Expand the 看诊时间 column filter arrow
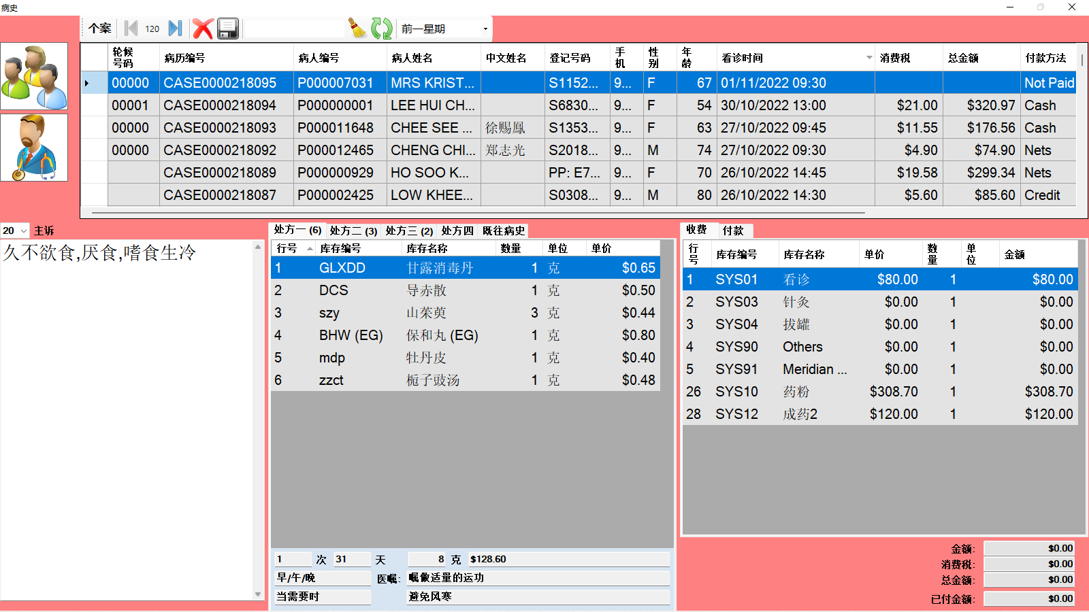The image size is (1089, 612). coord(868,58)
